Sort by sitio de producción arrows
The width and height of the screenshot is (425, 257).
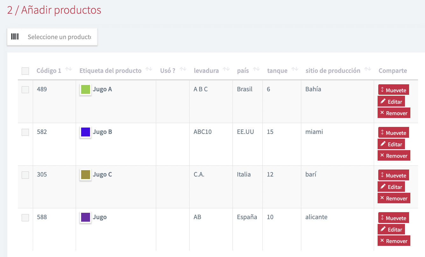coord(368,70)
